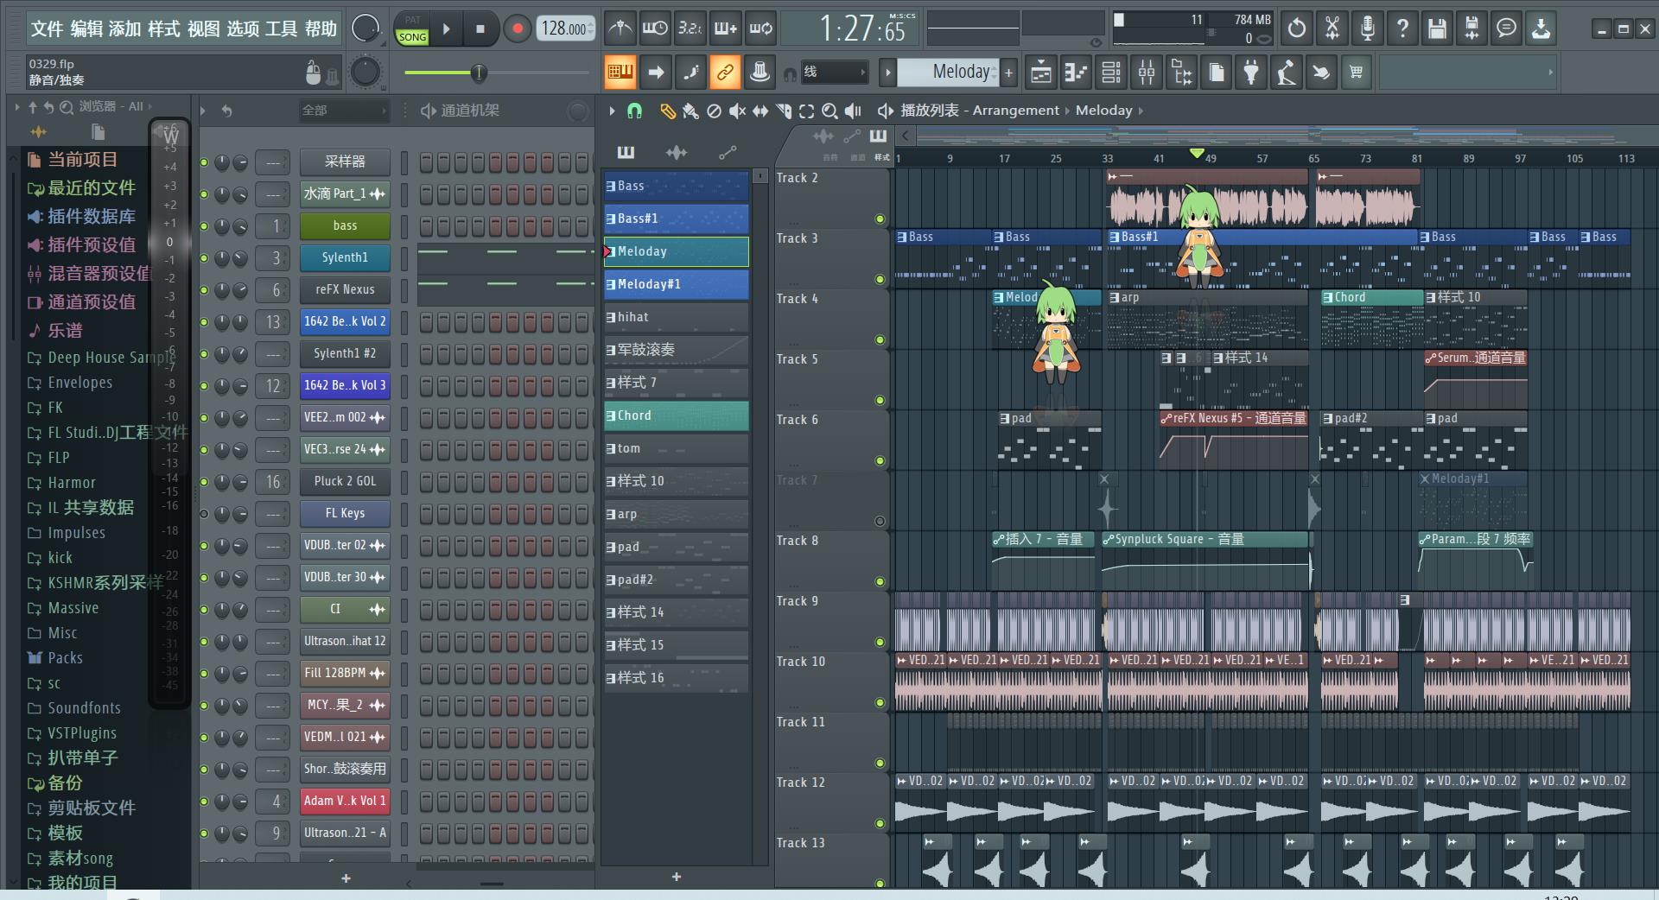Open the snap dropdown labeled 线
The image size is (1659, 900).
[x=833, y=73]
